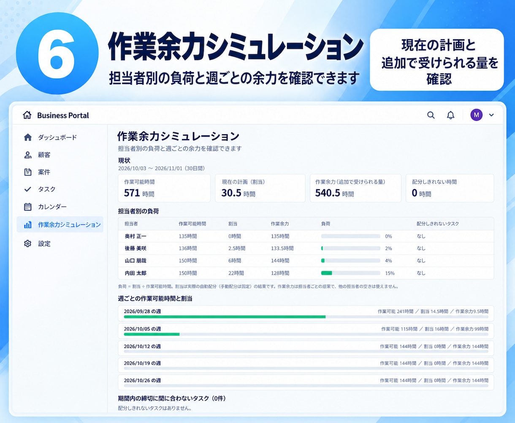The width and height of the screenshot is (515, 423).
Task: Click 奥村 正一's 0% load bar
Action: (x=350, y=236)
